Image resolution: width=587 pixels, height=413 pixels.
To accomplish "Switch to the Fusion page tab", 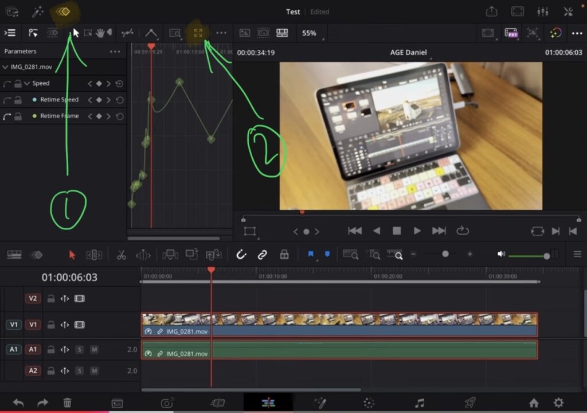I will coord(320,403).
